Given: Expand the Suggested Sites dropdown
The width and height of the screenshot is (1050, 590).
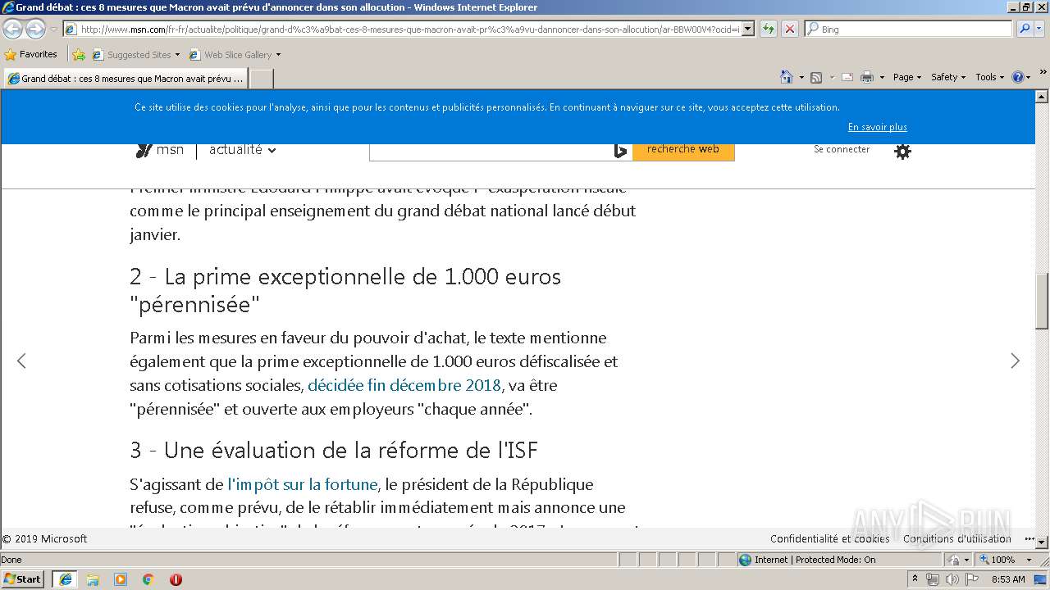Looking at the screenshot, I should [177, 55].
